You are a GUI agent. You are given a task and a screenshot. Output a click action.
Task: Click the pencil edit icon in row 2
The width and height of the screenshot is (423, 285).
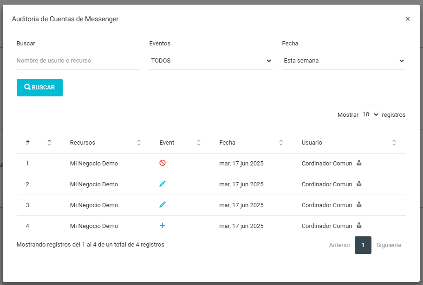163,184
